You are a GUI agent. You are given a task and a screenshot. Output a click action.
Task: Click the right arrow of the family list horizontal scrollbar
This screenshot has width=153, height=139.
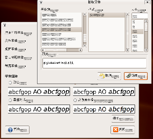pos(80,50)
